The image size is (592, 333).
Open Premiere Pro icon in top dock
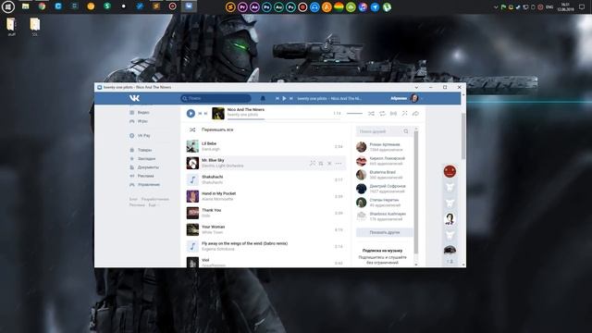[x=242, y=6]
